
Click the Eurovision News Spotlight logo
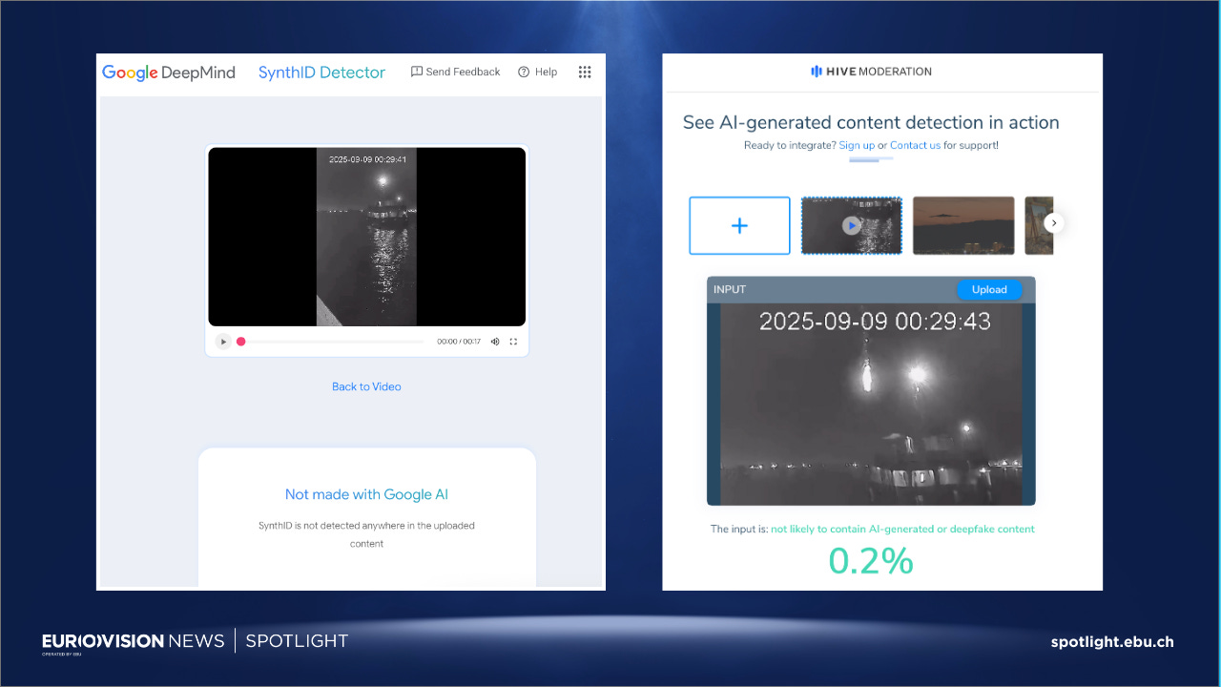coord(195,641)
